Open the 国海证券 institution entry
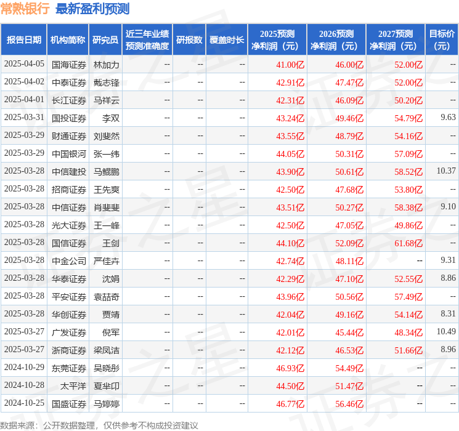This screenshot has height=431, width=459. tap(68, 65)
